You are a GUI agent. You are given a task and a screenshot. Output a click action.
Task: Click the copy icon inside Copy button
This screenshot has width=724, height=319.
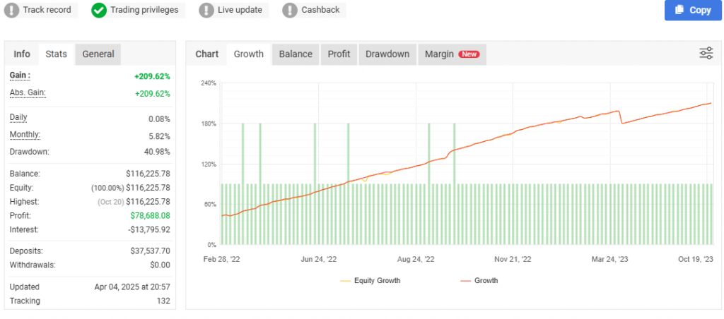(x=679, y=10)
